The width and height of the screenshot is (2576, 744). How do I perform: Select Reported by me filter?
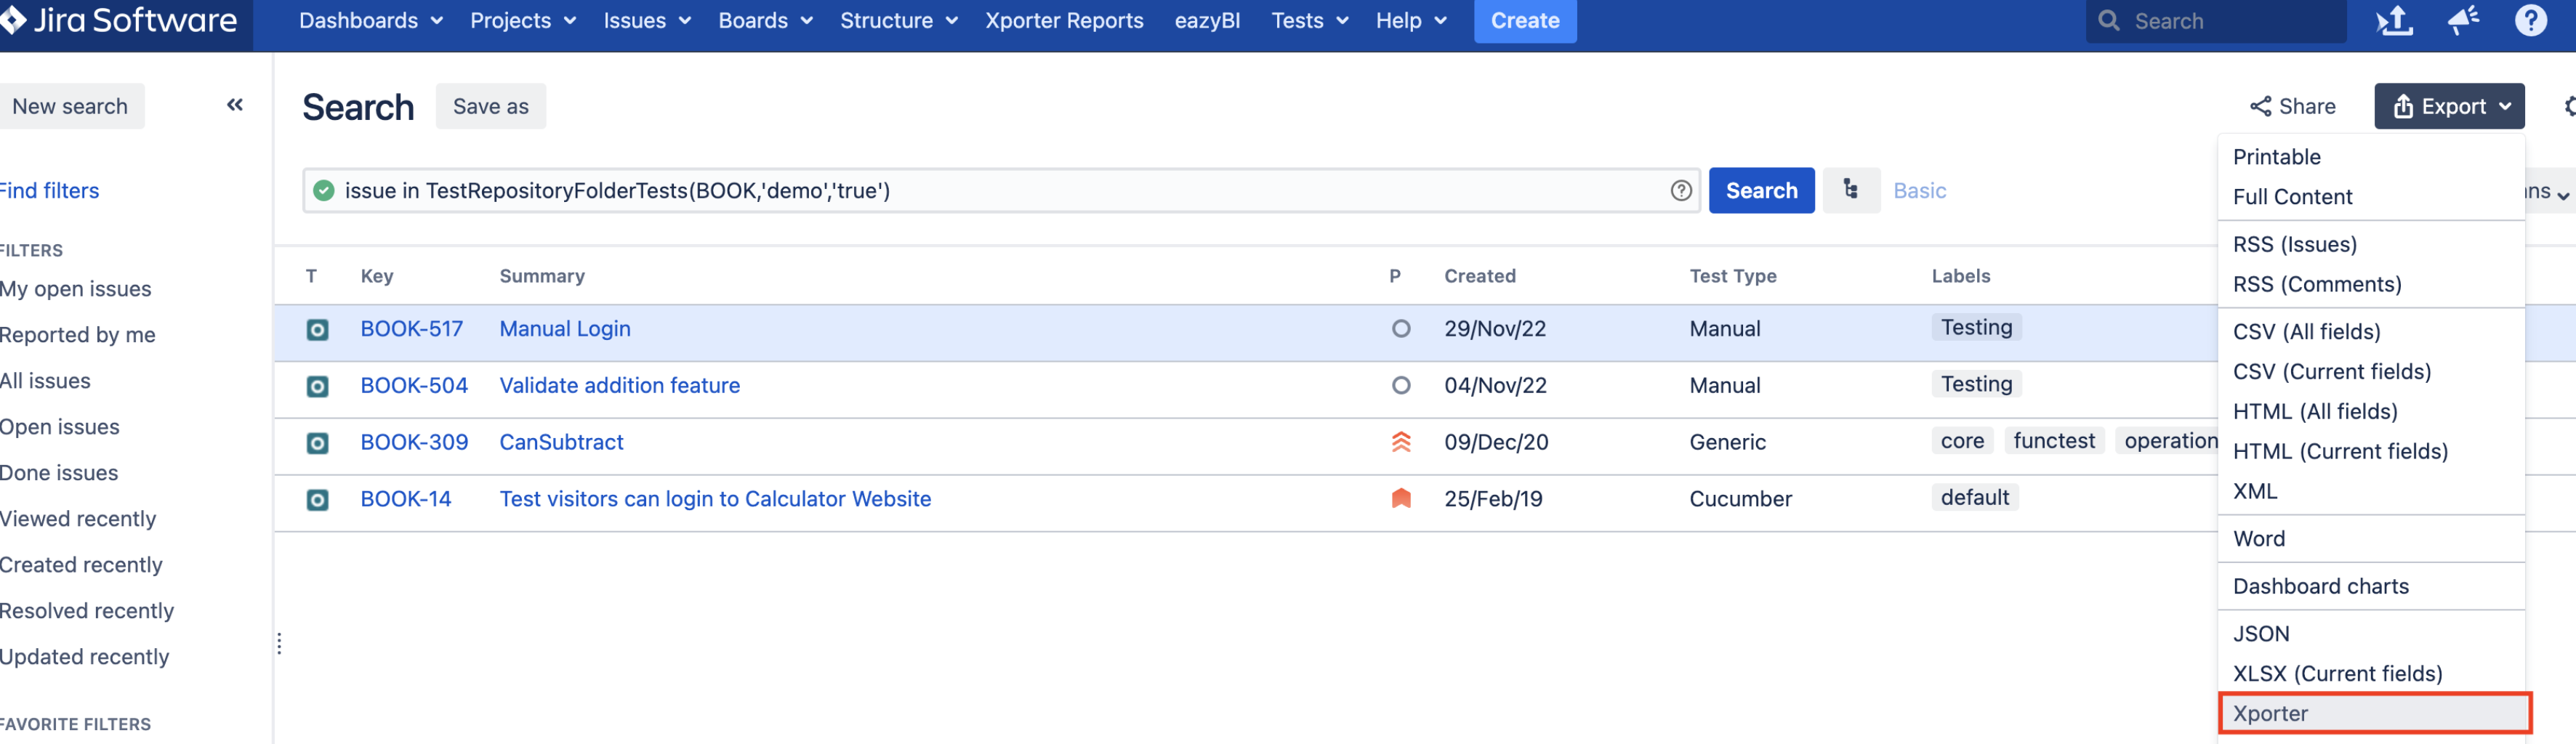pyautogui.click(x=77, y=335)
